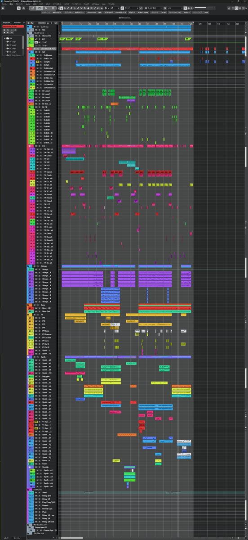The width and height of the screenshot is (248, 540).
Task: Click the Dr Hihat GA track icon
Action: pyautogui.click(x=32, y=81)
